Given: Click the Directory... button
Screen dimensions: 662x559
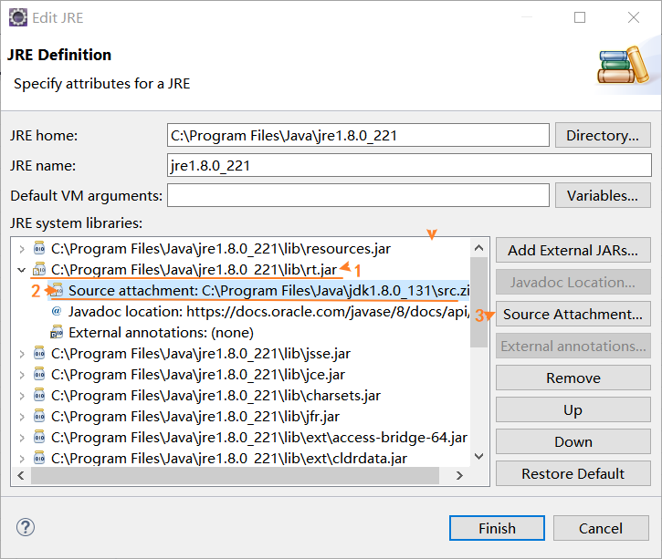Looking at the screenshot, I should pos(603,135).
